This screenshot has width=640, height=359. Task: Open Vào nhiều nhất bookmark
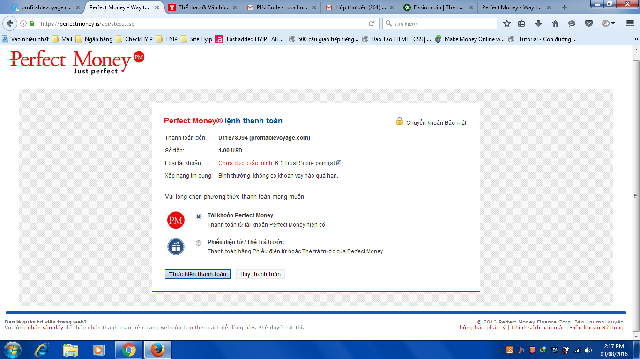[x=25, y=39]
